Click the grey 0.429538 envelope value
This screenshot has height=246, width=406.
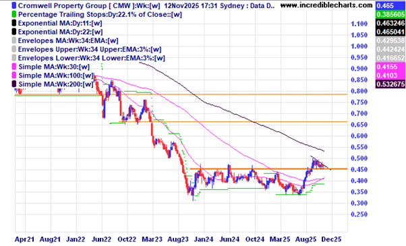(x=390, y=40)
